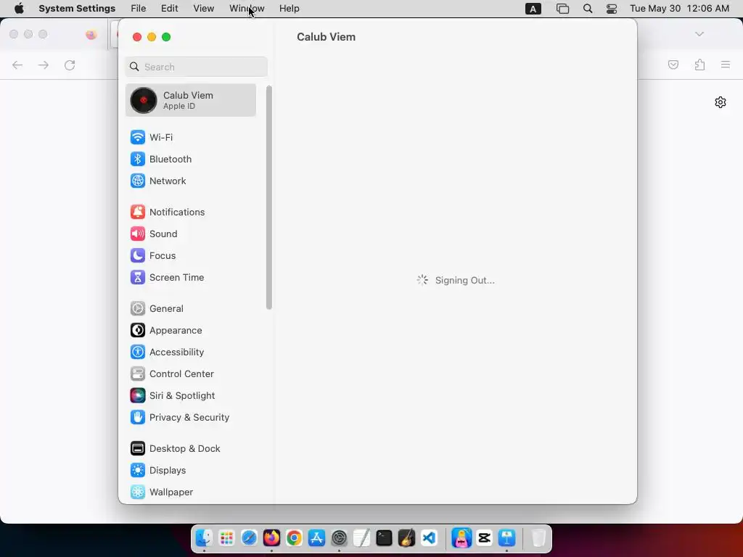Select Displays in the sidebar
Image resolution: width=743 pixels, height=557 pixels.
click(x=191, y=471)
